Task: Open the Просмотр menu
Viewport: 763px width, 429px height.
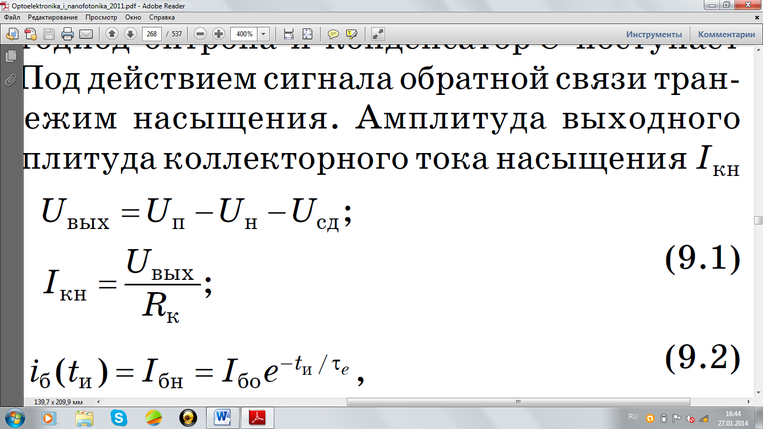Action: 101,17
